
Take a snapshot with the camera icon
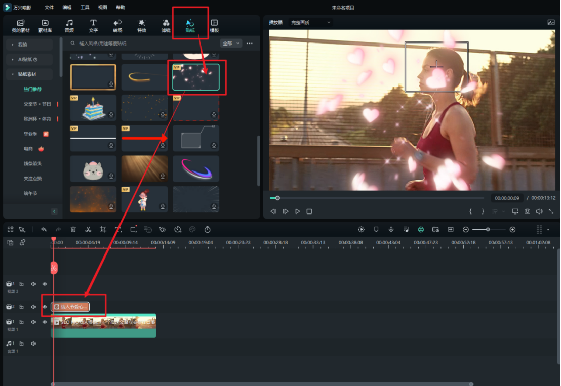point(527,211)
